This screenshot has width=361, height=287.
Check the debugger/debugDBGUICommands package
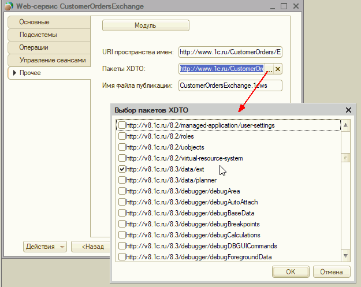pyautogui.click(x=122, y=246)
